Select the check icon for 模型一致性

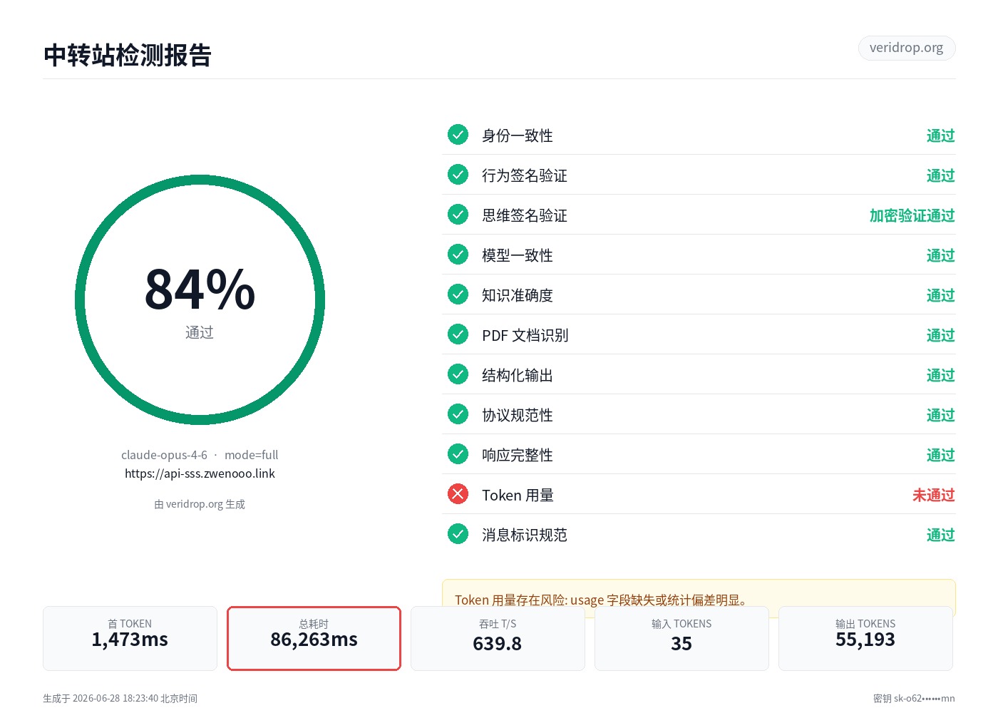pos(458,255)
